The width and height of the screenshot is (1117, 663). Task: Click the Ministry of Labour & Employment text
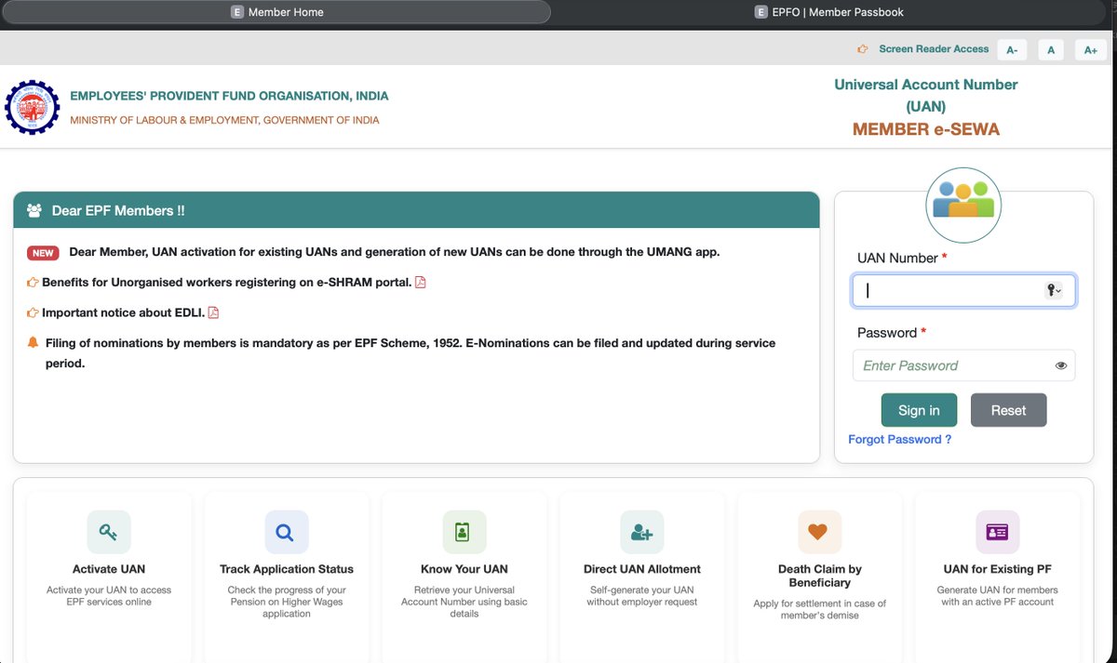point(224,120)
